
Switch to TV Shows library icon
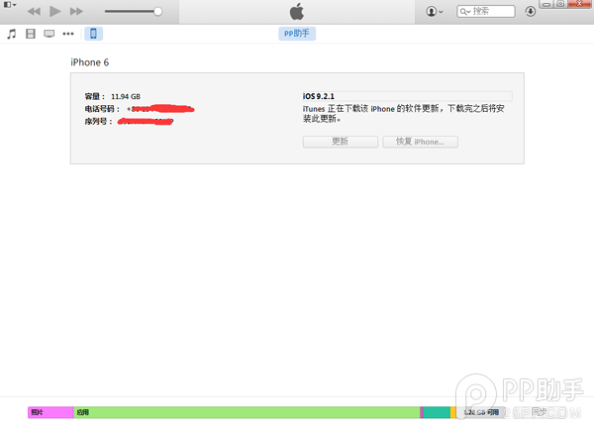[x=49, y=34]
